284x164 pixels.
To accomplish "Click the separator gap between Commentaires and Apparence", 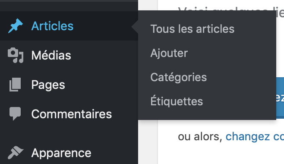I will (69, 134).
